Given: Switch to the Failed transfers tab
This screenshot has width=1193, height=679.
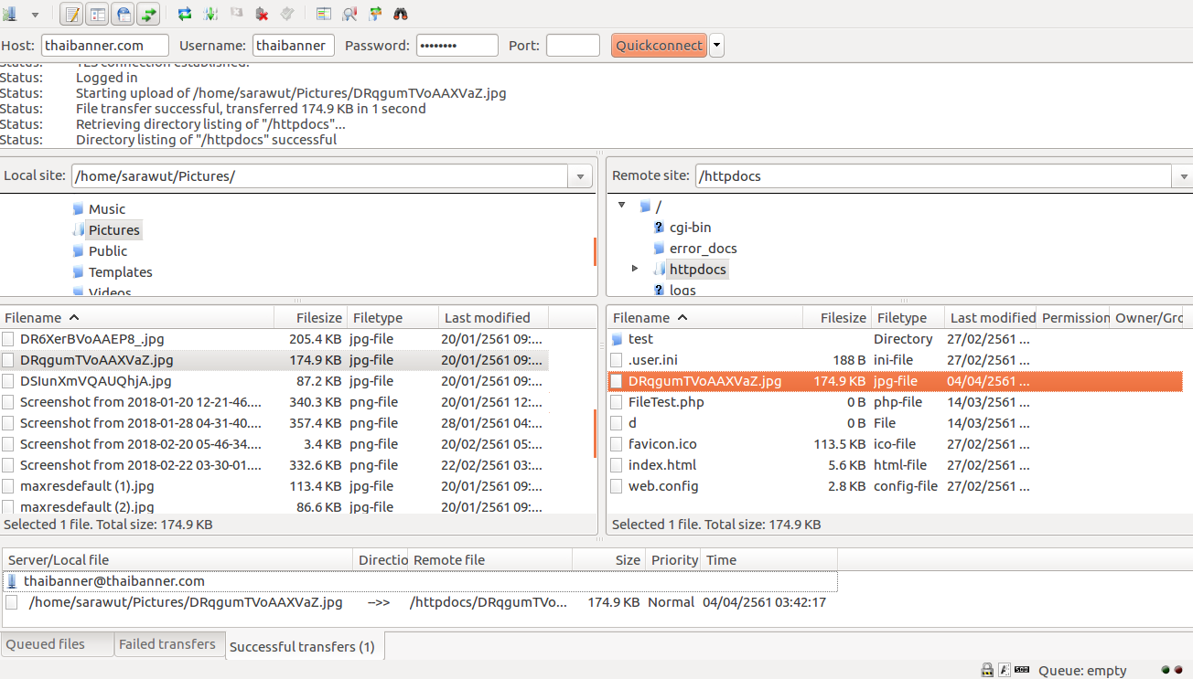Looking at the screenshot, I should [x=167, y=644].
